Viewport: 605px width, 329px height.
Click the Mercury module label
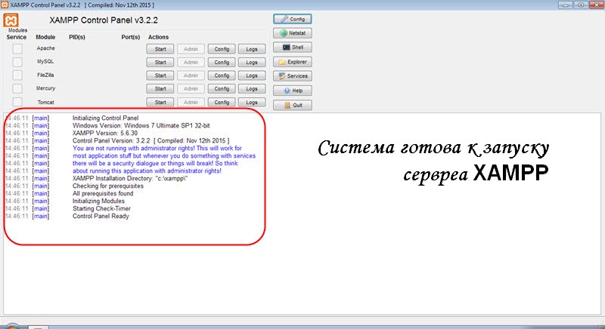point(45,88)
